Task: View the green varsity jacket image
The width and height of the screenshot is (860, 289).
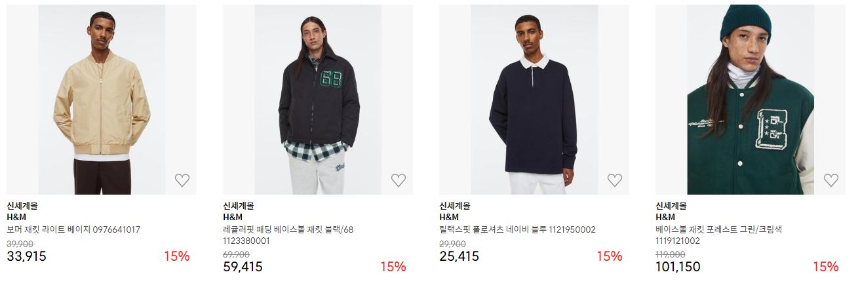Action: 751,100
